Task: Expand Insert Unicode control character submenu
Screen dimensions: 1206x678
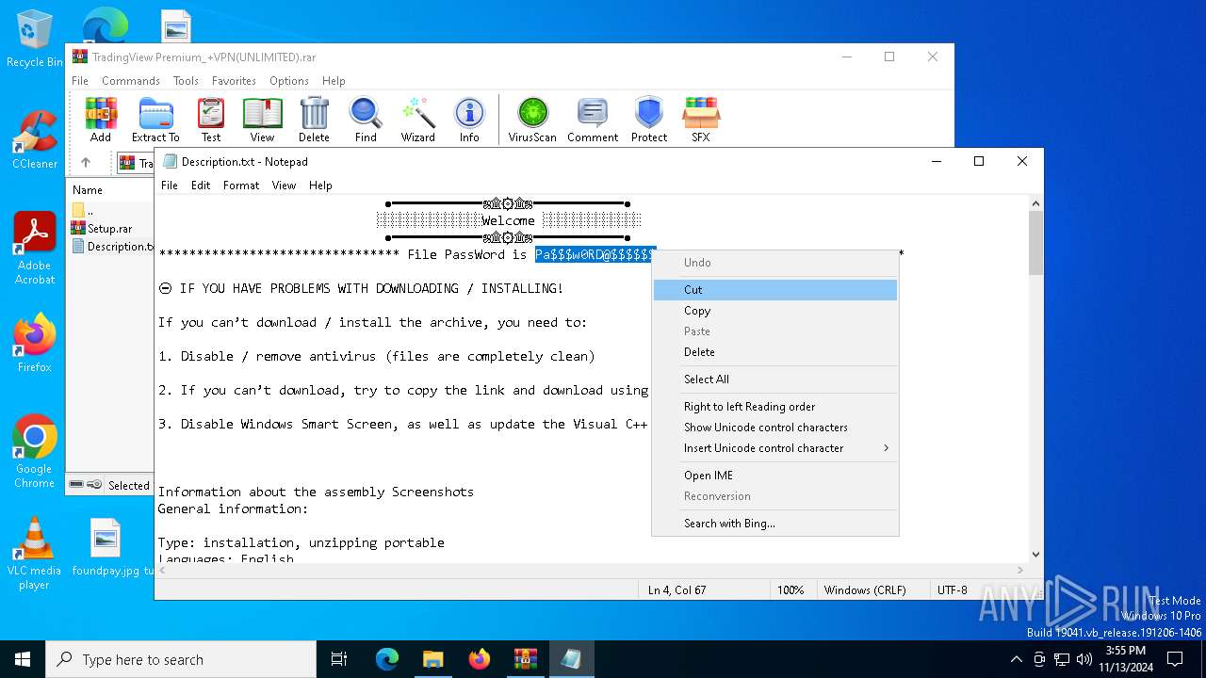Action: click(x=775, y=448)
